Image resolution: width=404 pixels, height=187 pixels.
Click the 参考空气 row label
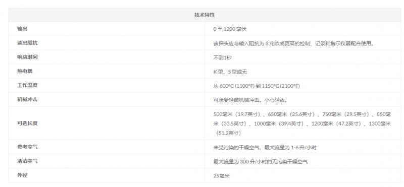point(27,147)
